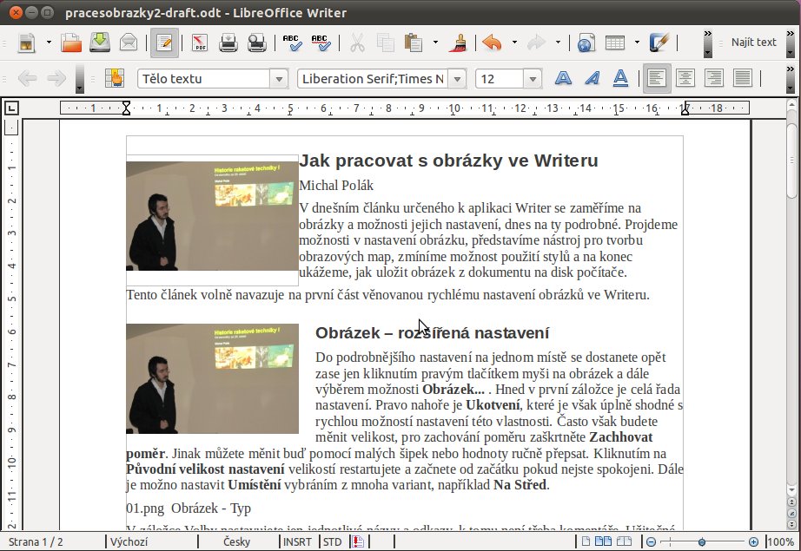The width and height of the screenshot is (801, 551).
Task: Click the zoom out minus button
Action: tap(651, 541)
